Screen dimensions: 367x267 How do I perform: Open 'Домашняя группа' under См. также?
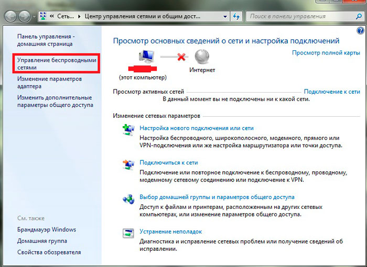[42, 241]
